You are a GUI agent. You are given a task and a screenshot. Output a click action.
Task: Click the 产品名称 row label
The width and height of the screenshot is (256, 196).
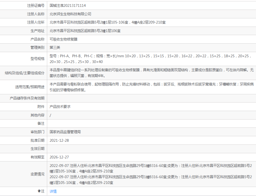(x=38, y=39)
